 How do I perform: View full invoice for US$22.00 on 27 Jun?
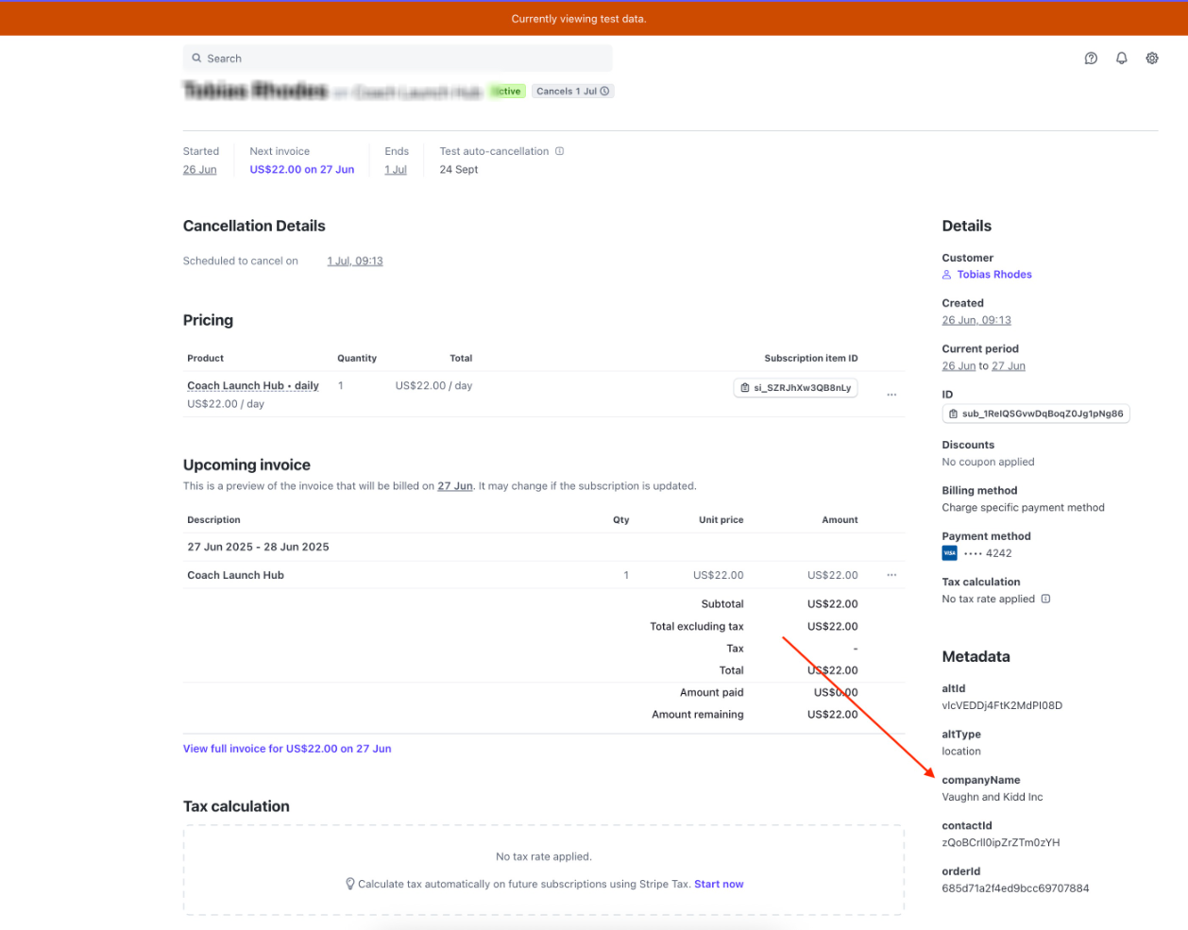coord(287,749)
